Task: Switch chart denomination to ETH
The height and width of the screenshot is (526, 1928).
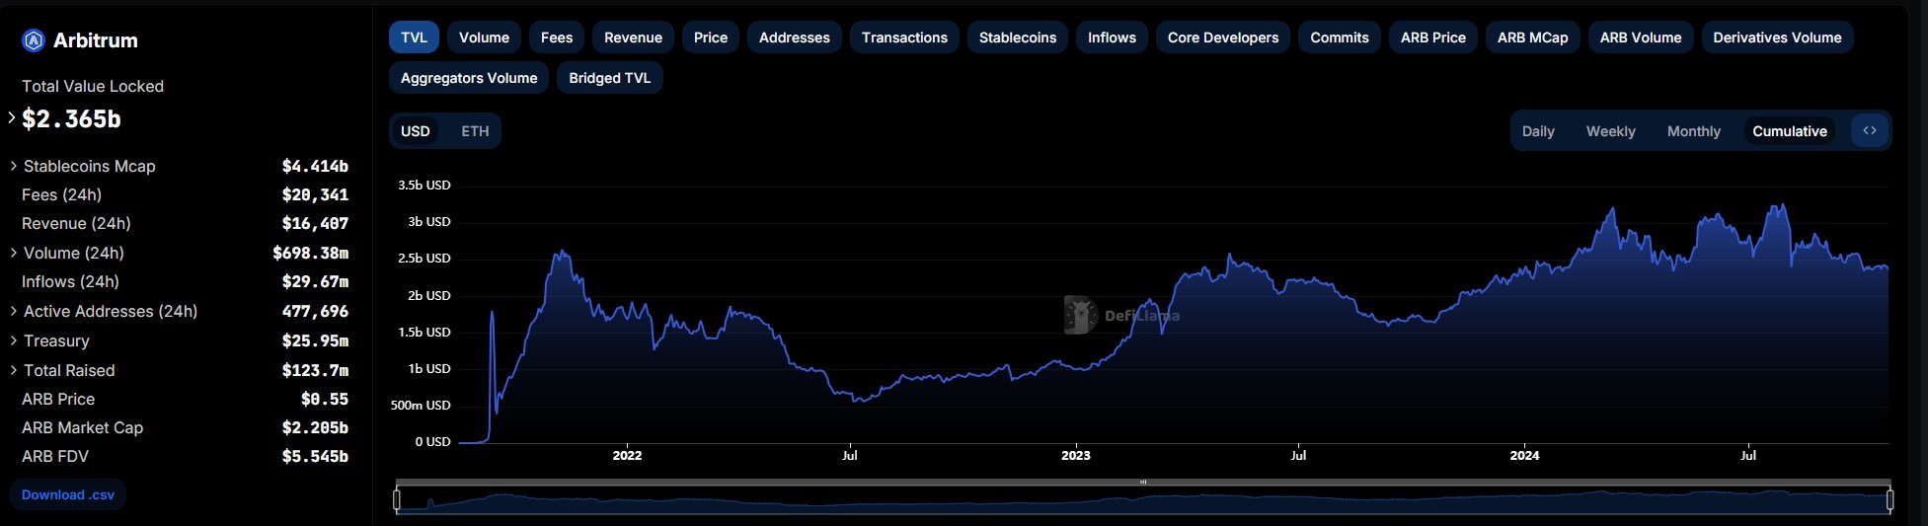Action: coord(475,131)
